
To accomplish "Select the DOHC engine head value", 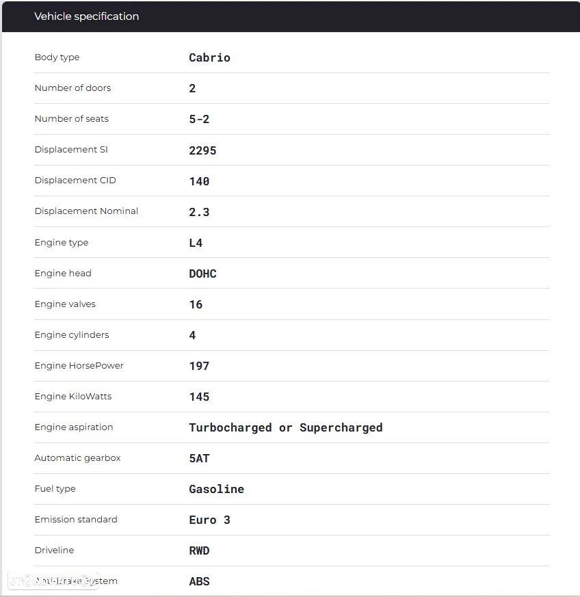I will (x=202, y=274).
